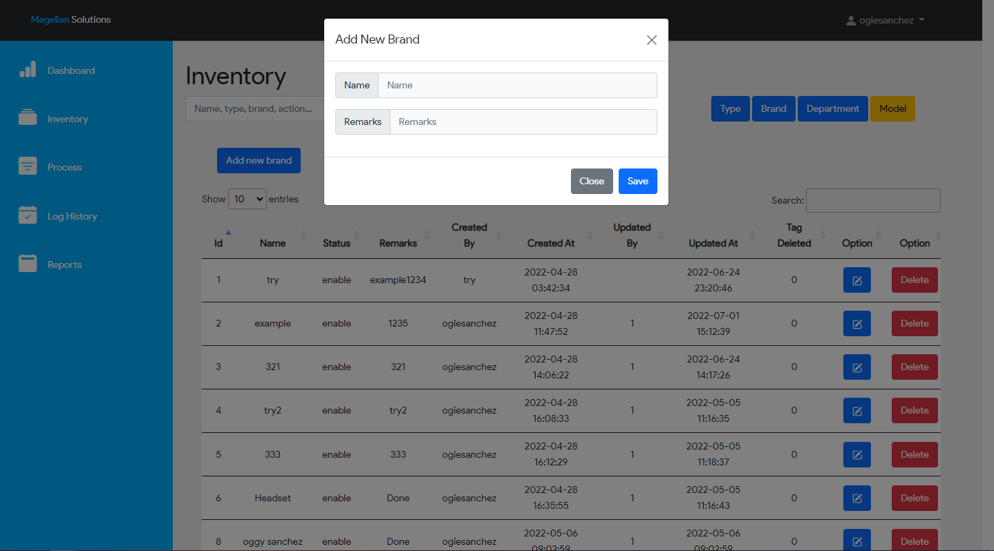This screenshot has width=994, height=551.
Task: Select the Log History sidebar icon
Action: (x=28, y=215)
